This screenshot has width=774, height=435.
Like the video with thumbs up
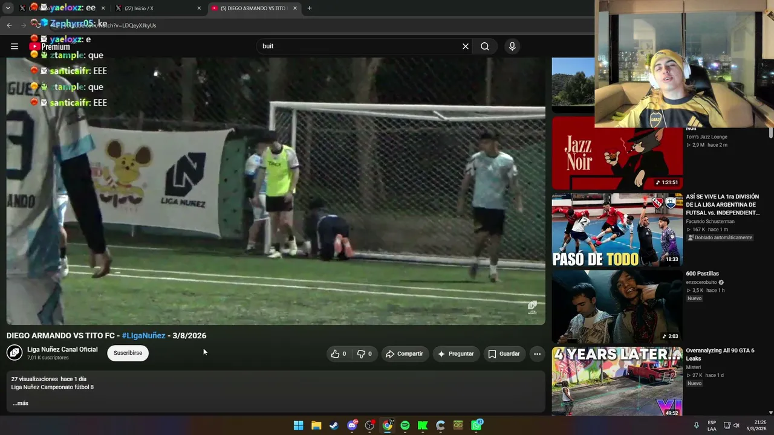click(x=339, y=354)
